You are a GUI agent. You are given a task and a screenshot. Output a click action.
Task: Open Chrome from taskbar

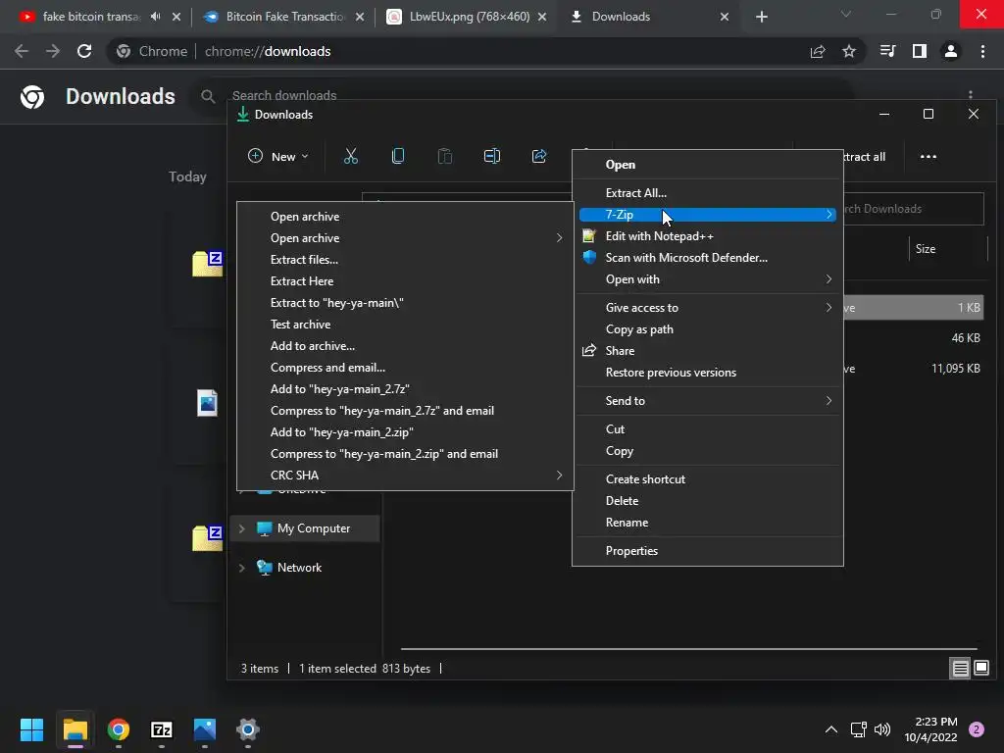click(x=119, y=729)
